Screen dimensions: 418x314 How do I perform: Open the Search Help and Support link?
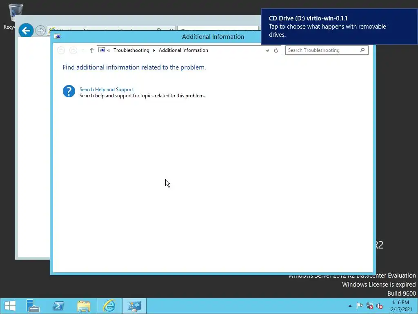(106, 90)
